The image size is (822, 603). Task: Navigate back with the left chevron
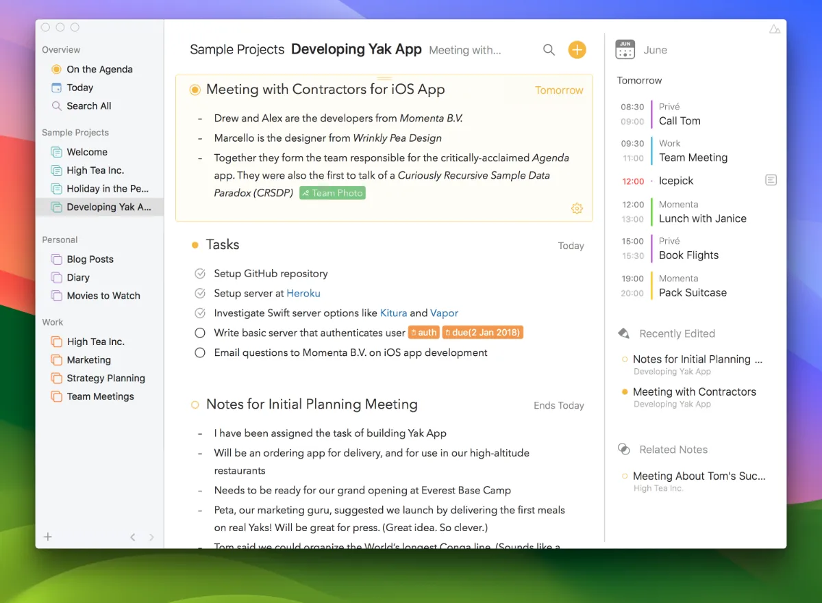133,537
